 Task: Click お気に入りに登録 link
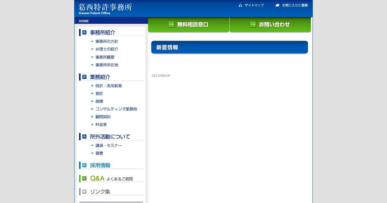click(295, 5)
